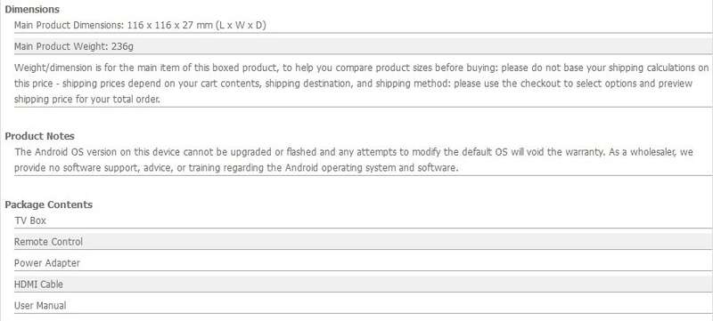Screen dimensions: 713x321
Task: Select the Power Adapter list item
Action: coord(363,263)
